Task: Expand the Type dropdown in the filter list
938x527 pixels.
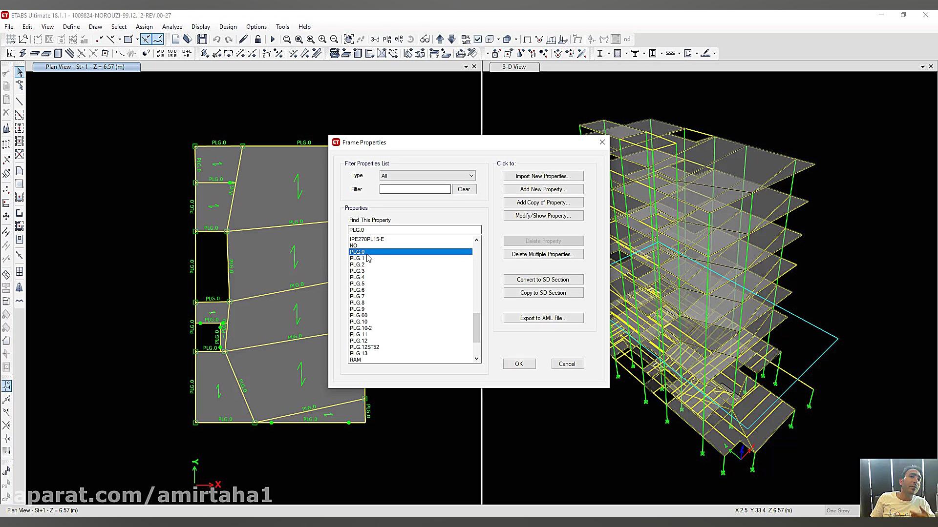Action: pos(471,176)
